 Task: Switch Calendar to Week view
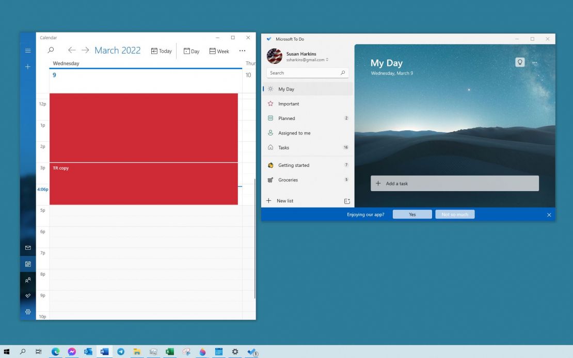point(219,51)
